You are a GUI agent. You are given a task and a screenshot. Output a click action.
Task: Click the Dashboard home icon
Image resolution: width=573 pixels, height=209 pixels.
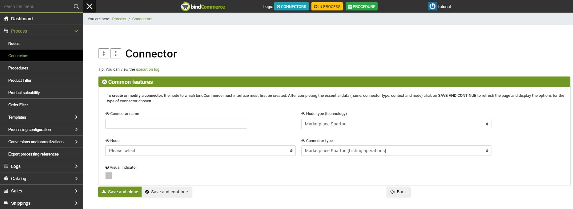point(6,19)
